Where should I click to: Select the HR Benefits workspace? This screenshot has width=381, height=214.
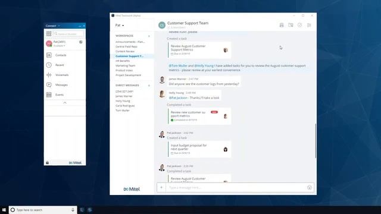tap(123, 61)
